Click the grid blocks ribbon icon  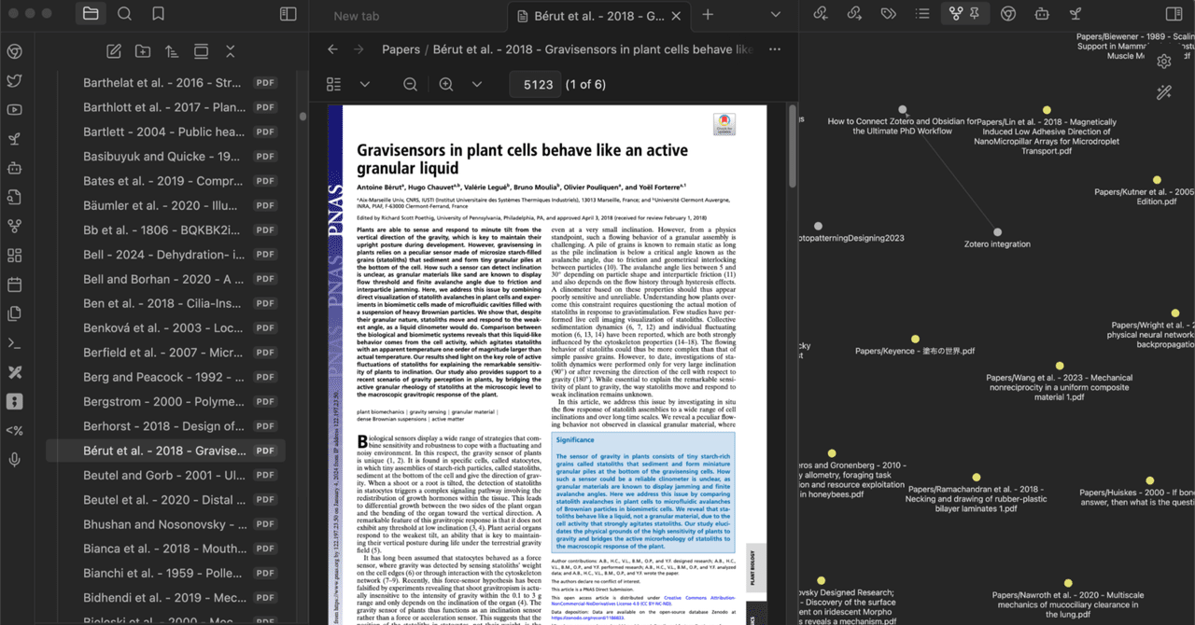(x=14, y=256)
